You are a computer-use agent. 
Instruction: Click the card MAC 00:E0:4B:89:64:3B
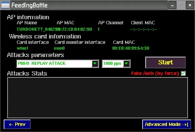coord(131,48)
